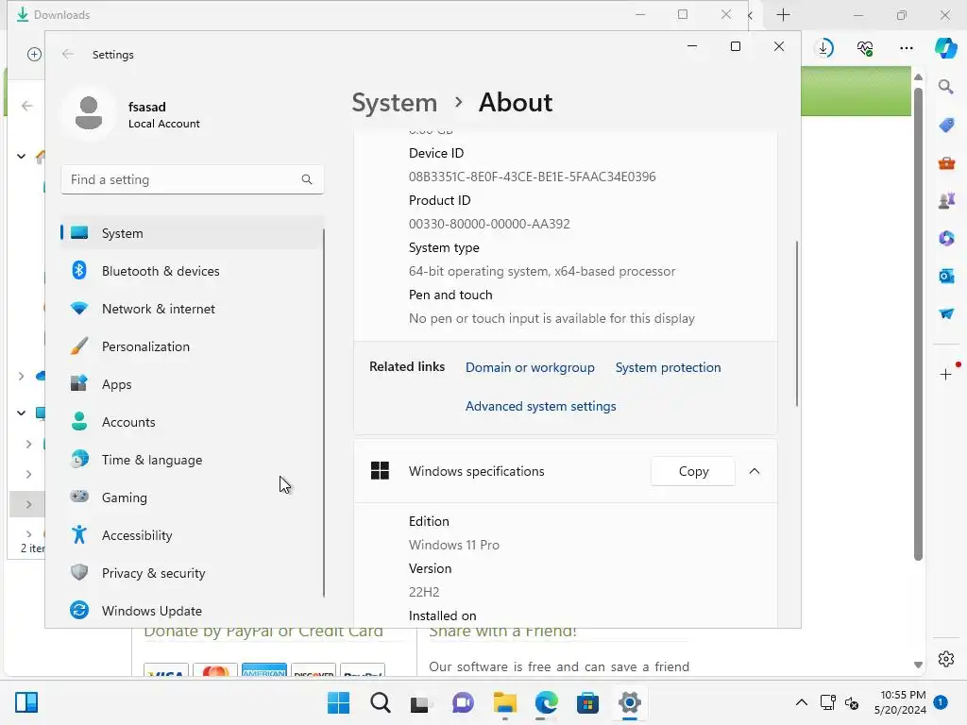Open Microsoft 365 in Edge sidebar

[946, 238]
